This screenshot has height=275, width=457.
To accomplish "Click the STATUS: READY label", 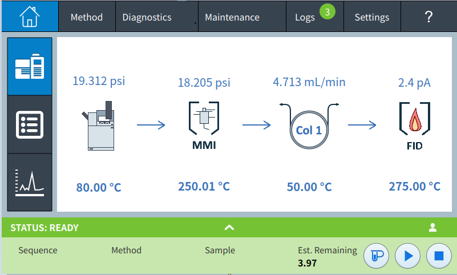I will coord(45,228).
